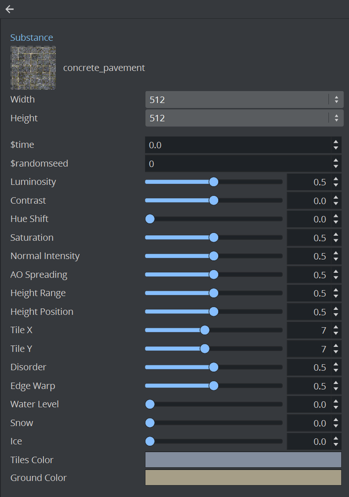Open the Tiles Color swatch
The width and height of the screenshot is (349, 497).
click(x=243, y=460)
